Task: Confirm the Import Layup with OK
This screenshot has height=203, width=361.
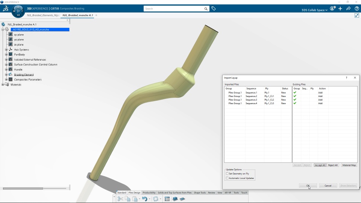Action: coord(308,185)
